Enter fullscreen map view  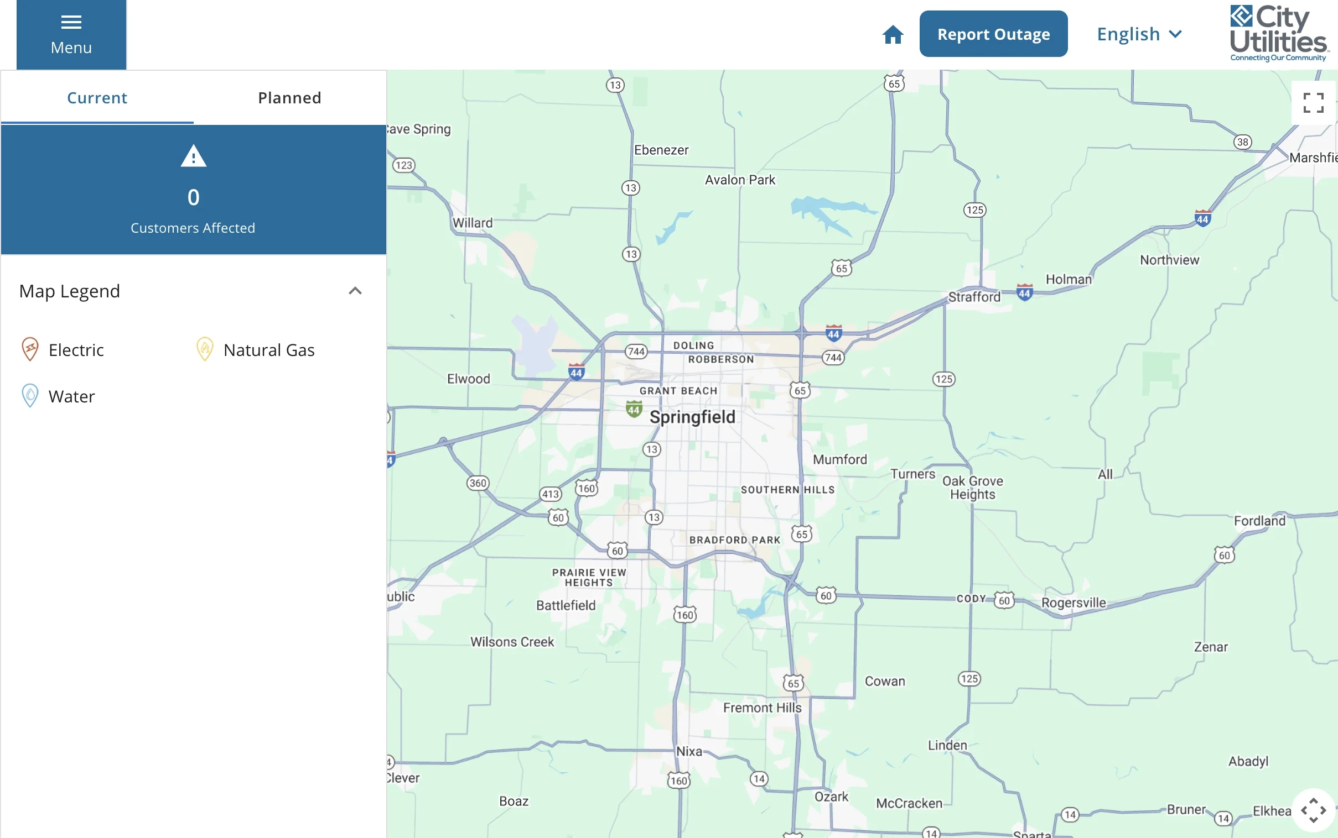[1313, 102]
